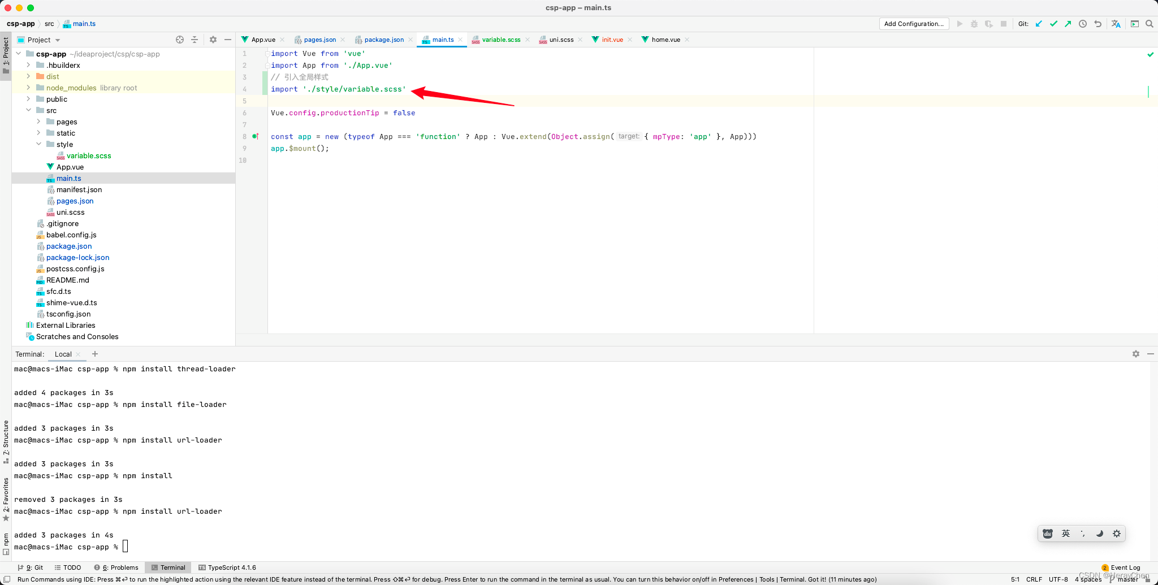
Task: Click Git push arrow icon
Action: click(1068, 24)
